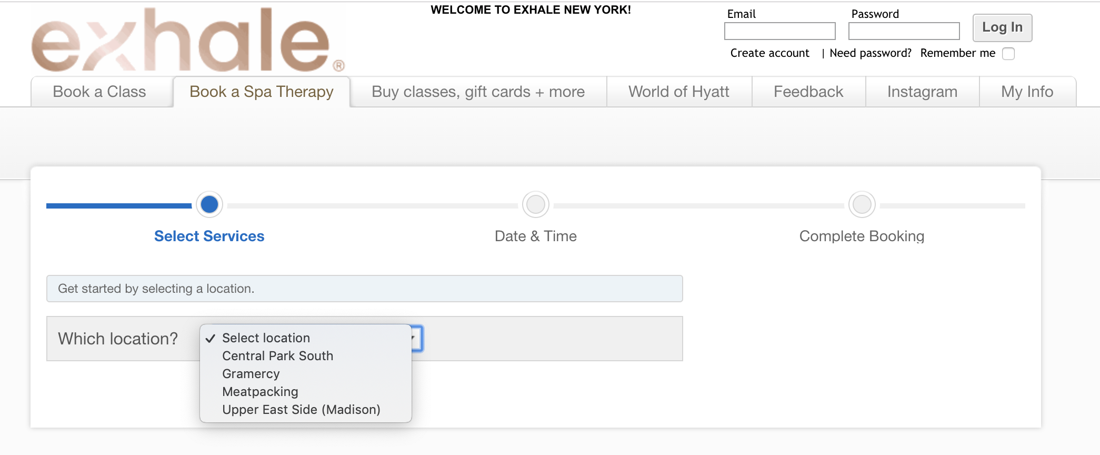Switch to Book a Spa Therapy tab

[x=262, y=92]
